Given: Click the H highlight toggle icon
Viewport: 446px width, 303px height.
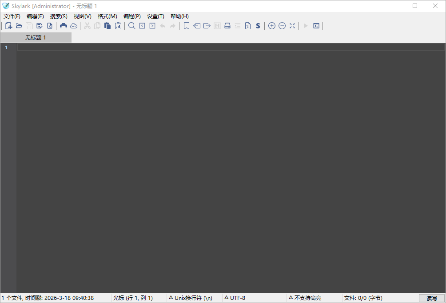Looking at the screenshot, I should 217,26.
